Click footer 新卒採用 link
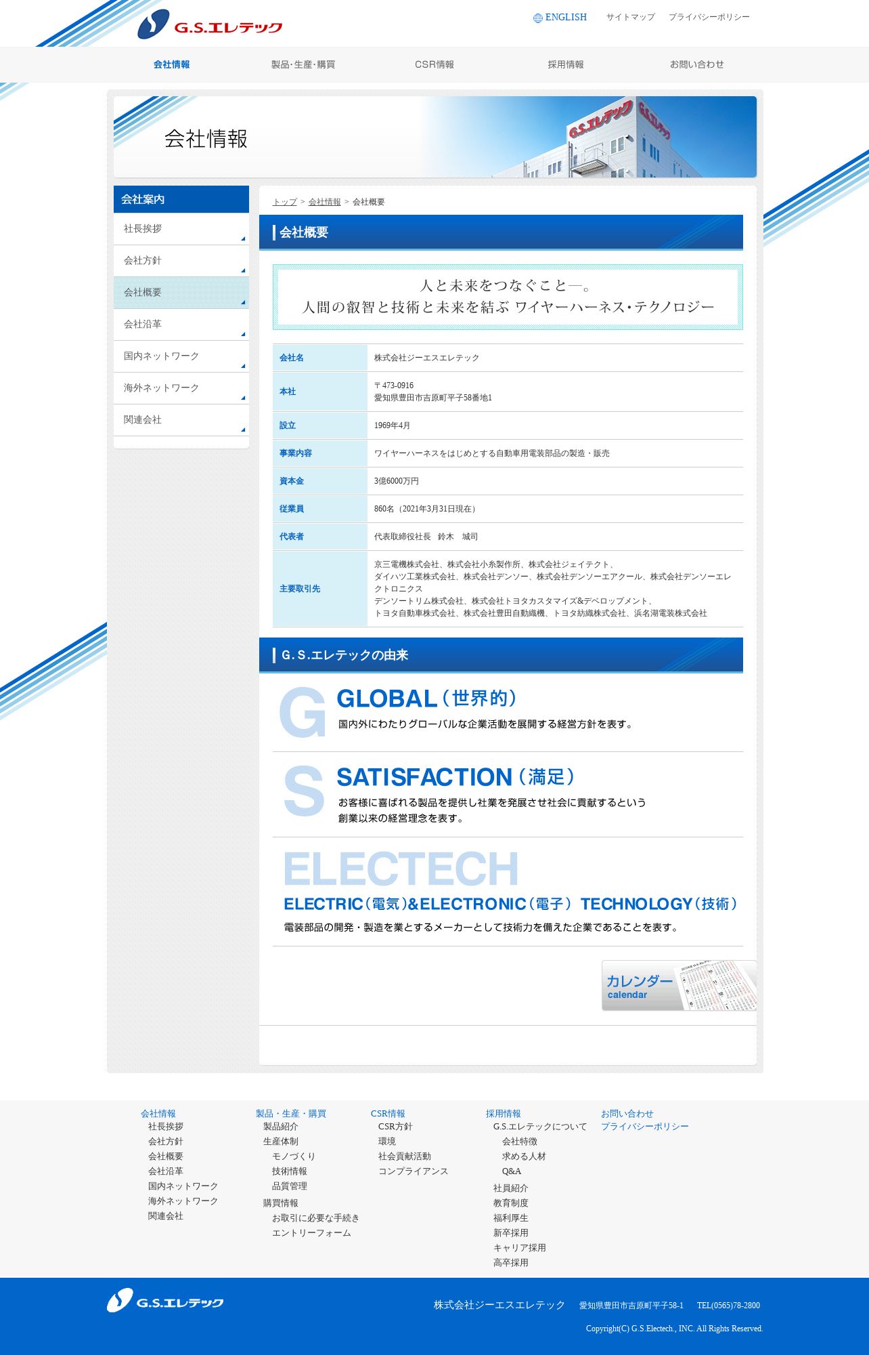 [x=511, y=1233]
